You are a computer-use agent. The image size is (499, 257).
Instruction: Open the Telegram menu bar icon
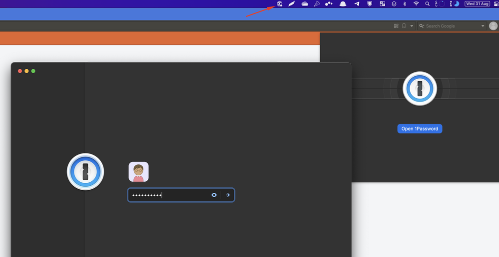(x=357, y=4)
